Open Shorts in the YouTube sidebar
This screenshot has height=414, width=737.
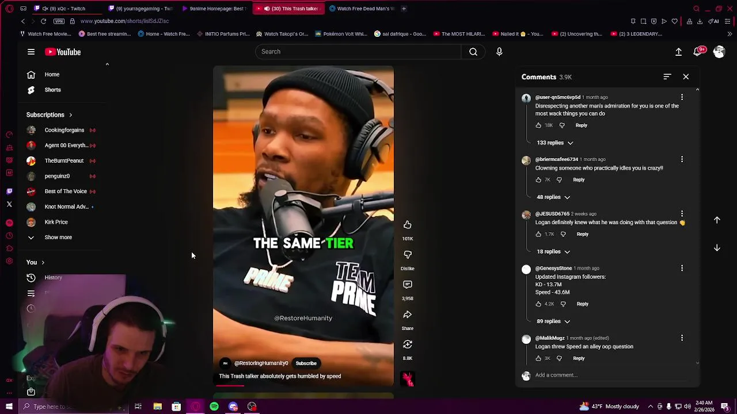pos(52,90)
